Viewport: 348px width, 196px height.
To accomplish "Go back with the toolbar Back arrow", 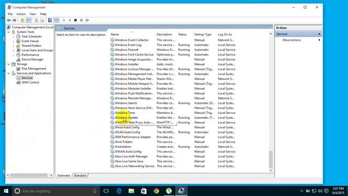I will pos(9,21).
